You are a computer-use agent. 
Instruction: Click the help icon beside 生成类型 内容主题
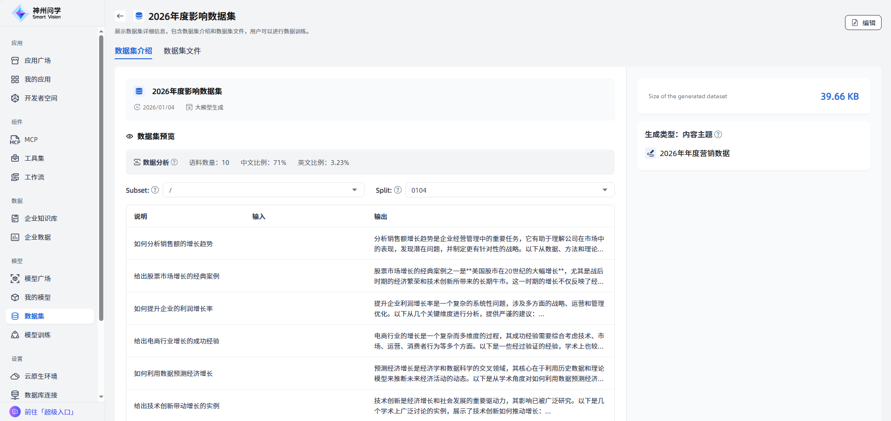point(718,134)
